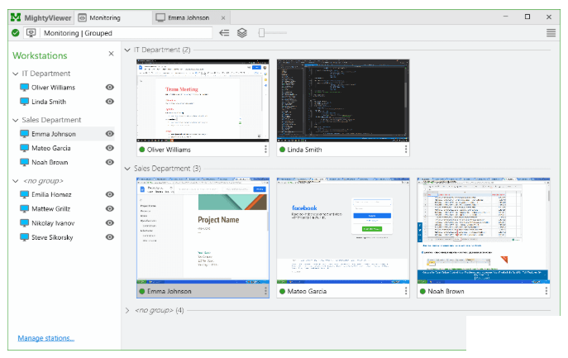Click the collapse sidebar arrow icon
Viewport: 568px width, 358px height.
pos(224,33)
